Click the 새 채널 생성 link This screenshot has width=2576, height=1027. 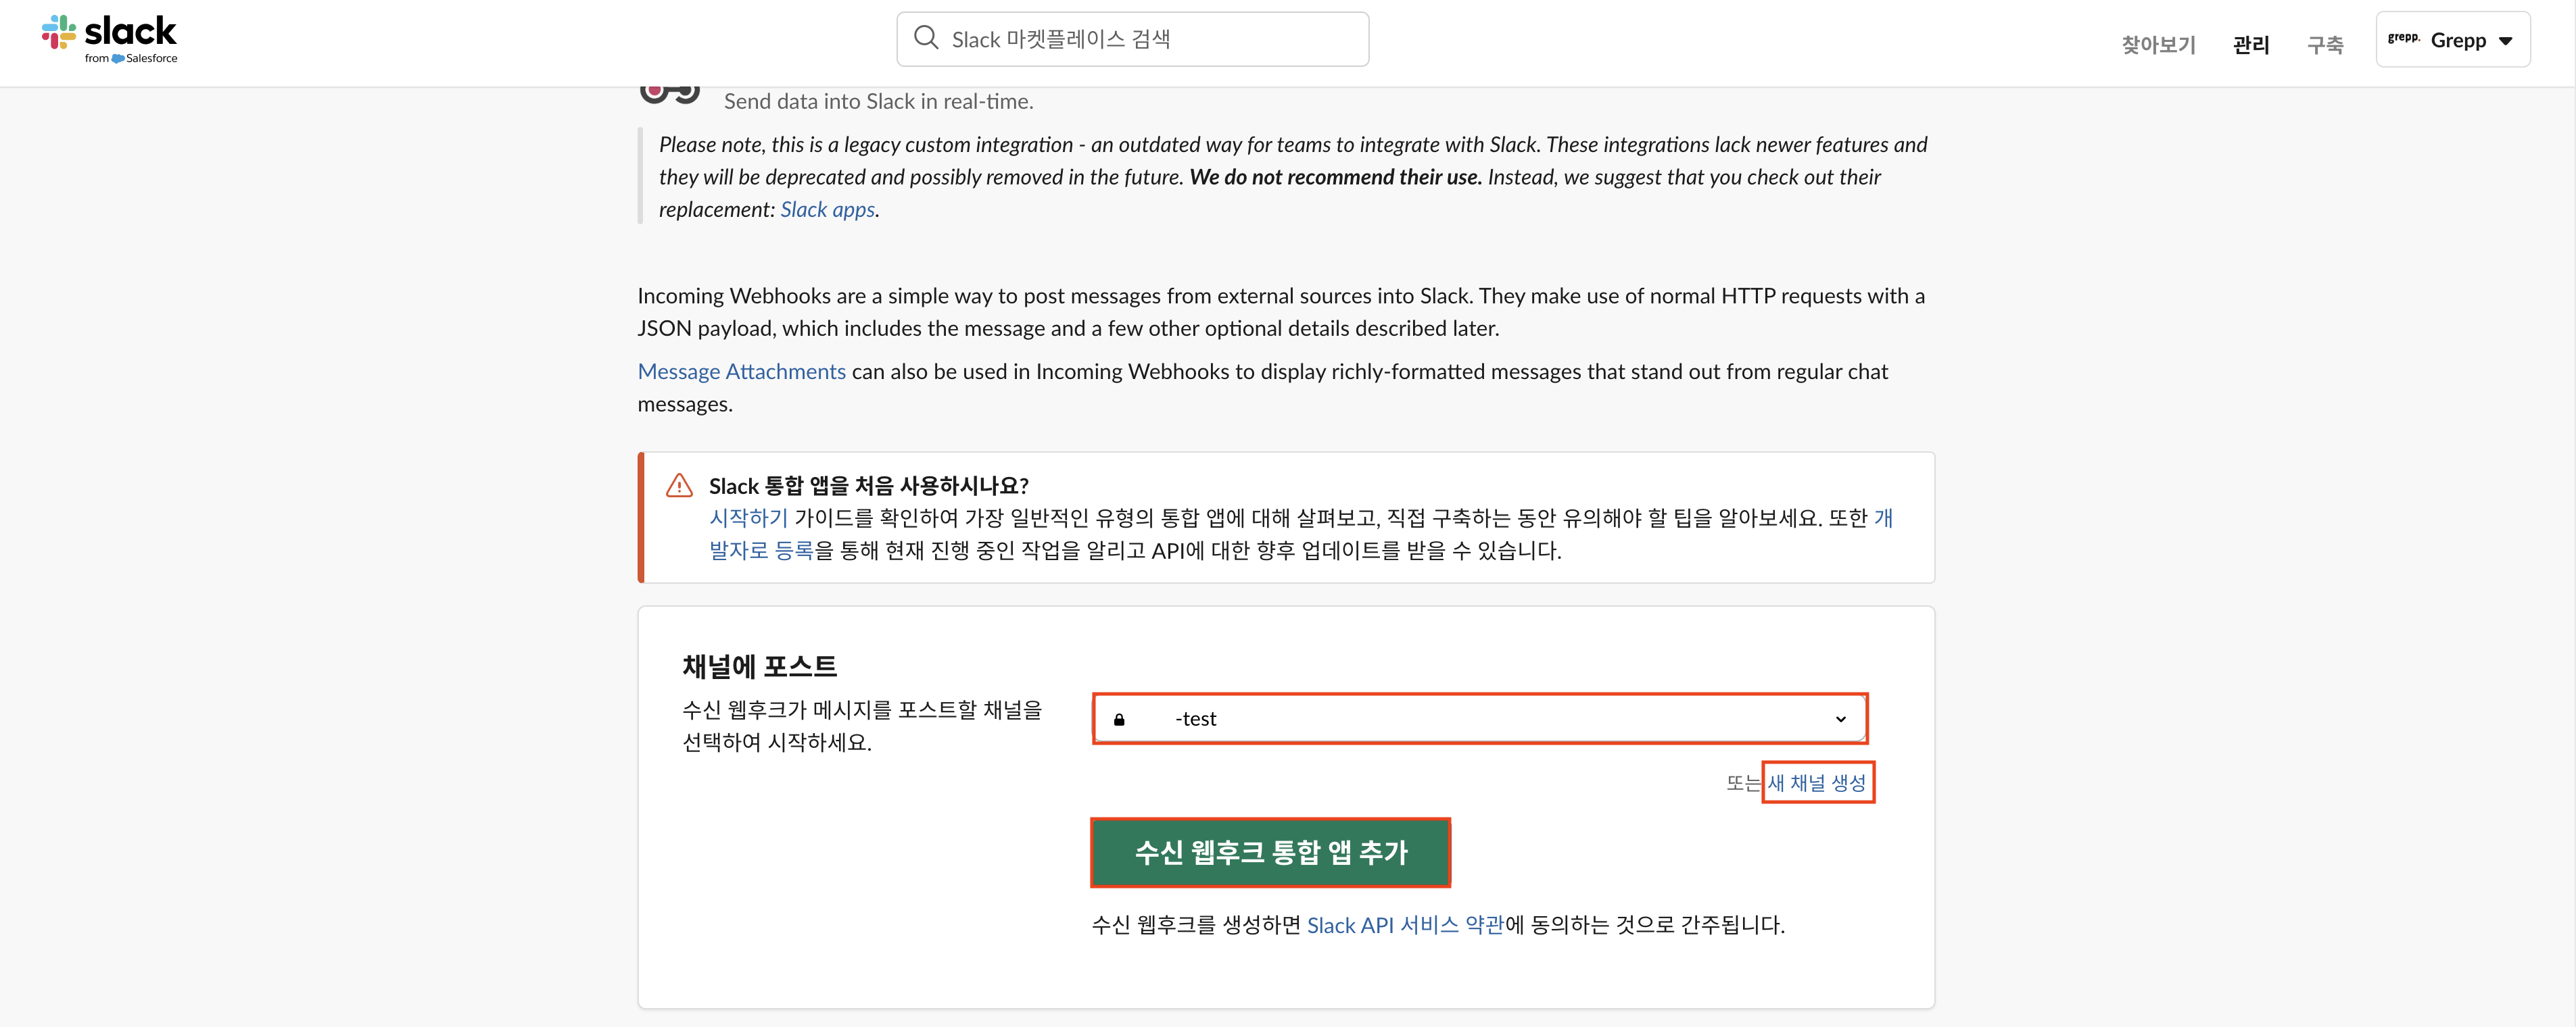click(1816, 782)
